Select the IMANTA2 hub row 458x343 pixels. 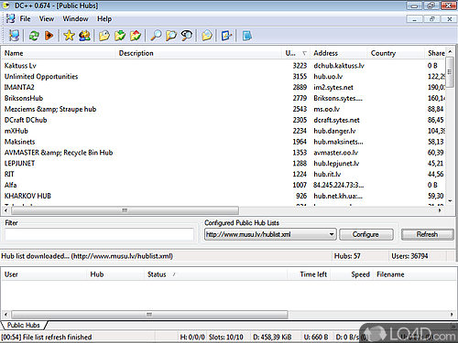224,87
